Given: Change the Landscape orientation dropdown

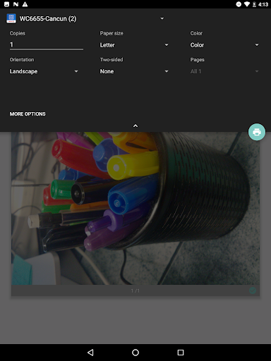Looking at the screenshot, I should (44, 71).
